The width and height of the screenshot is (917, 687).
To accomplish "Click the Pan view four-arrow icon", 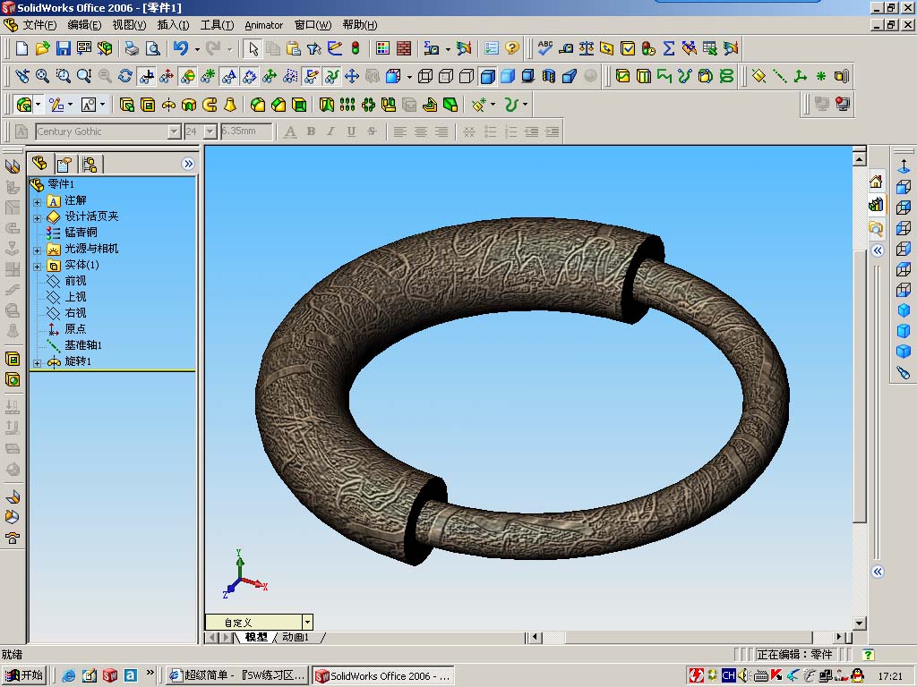I will pyautogui.click(x=351, y=76).
